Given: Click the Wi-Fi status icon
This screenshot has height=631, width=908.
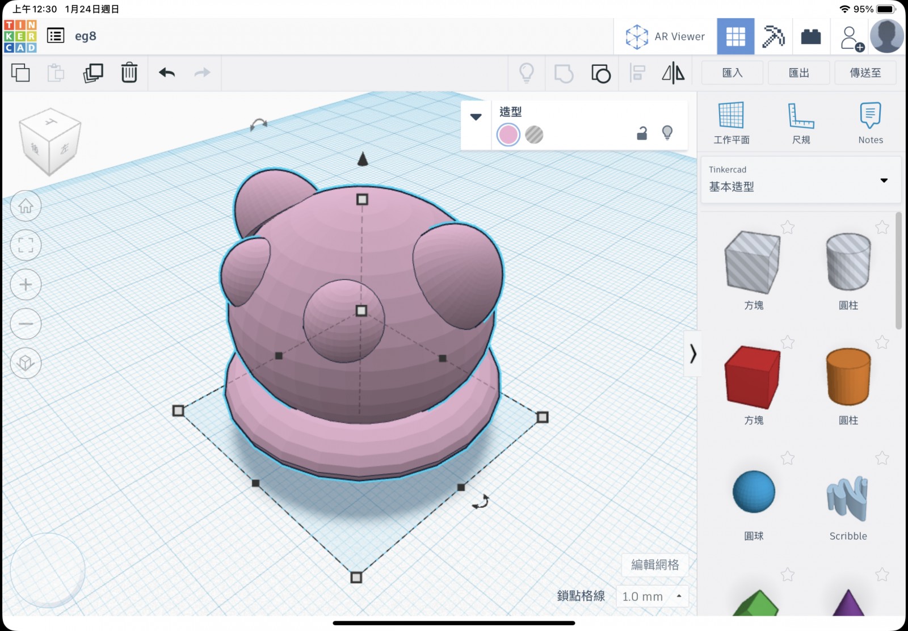Looking at the screenshot, I should coord(845,9).
